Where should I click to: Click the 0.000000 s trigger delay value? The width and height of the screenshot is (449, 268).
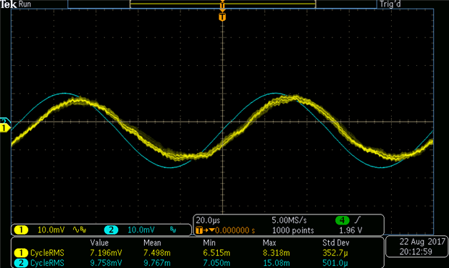coord(235,230)
